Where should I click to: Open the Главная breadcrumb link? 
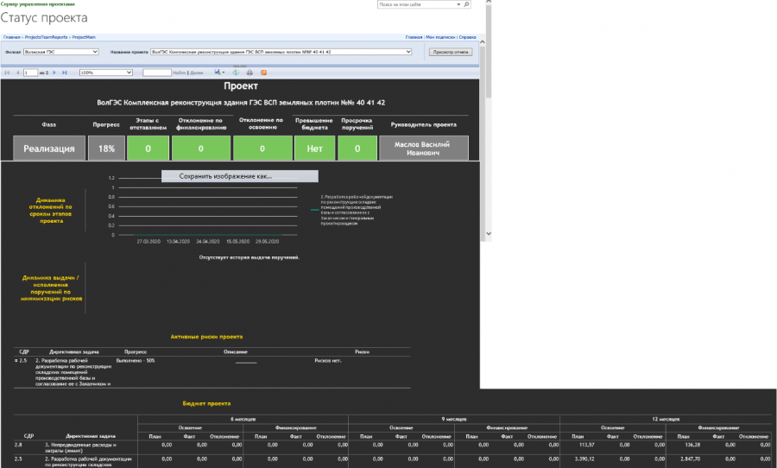(12, 37)
